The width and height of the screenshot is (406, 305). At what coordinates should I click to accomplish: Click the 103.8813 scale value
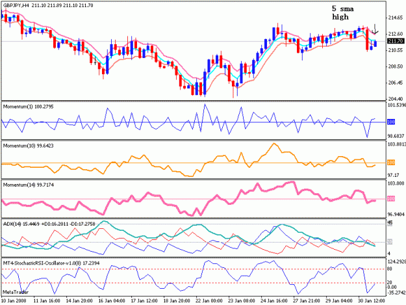(x=397, y=144)
